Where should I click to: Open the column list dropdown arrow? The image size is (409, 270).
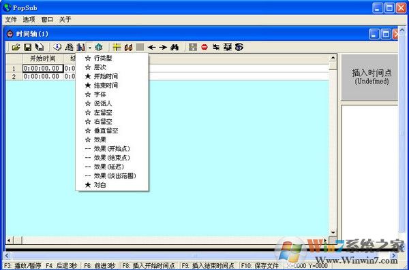click(x=89, y=48)
